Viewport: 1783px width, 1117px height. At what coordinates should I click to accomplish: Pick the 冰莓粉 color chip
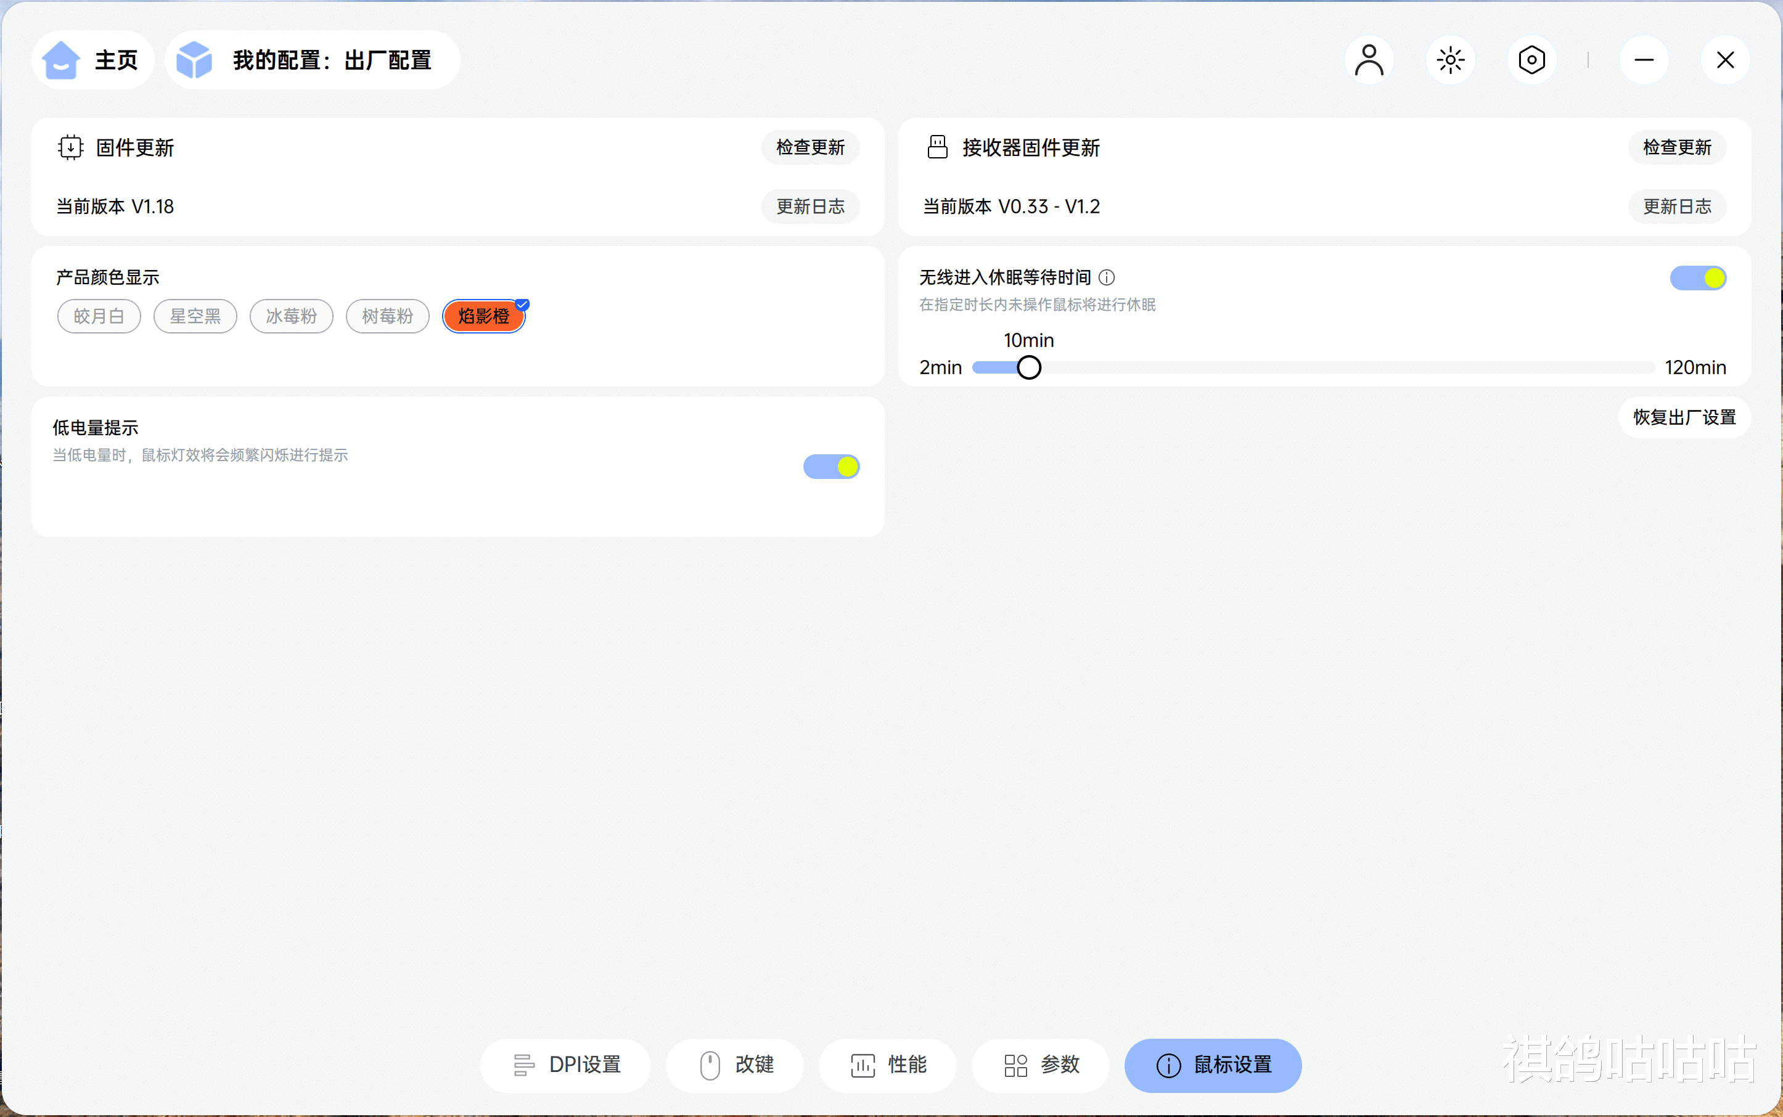tap(291, 316)
